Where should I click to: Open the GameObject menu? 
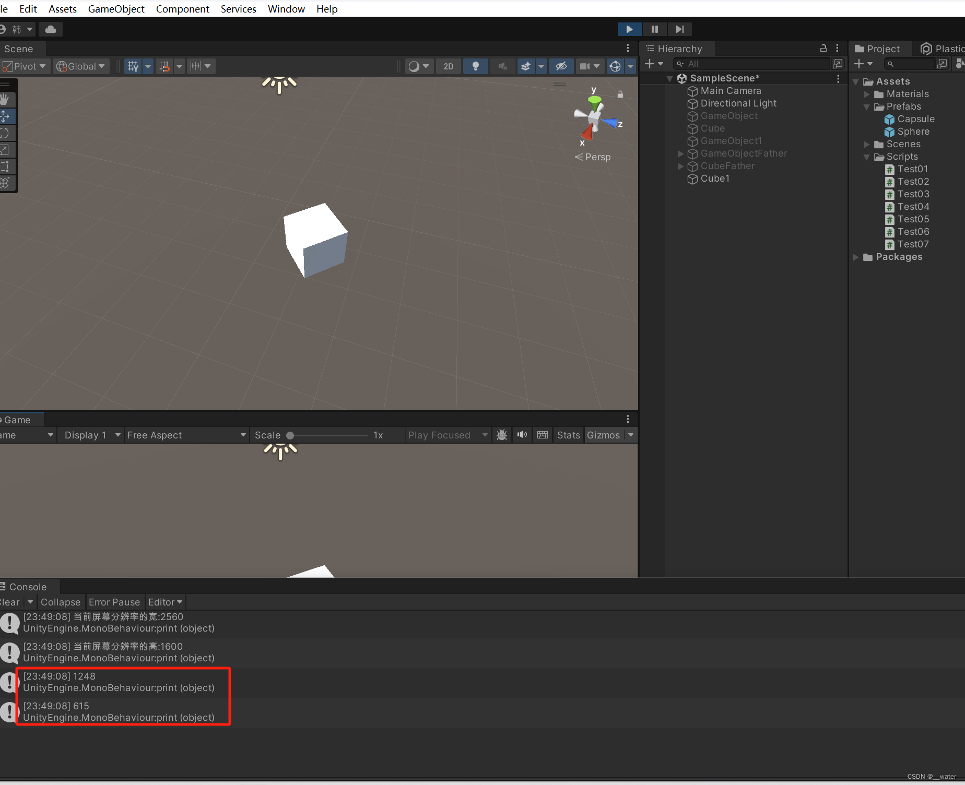coord(116,9)
